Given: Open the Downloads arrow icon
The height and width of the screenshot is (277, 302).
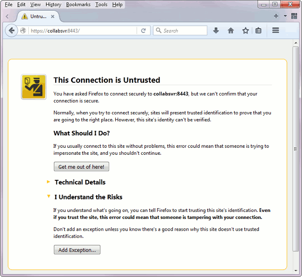Looking at the screenshot, I should tap(216, 31).
